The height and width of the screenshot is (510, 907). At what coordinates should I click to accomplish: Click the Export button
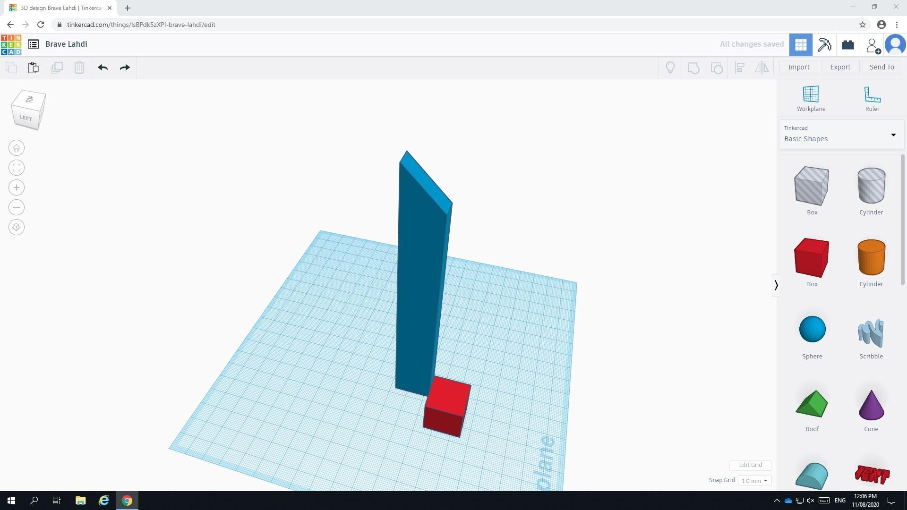tap(840, 67)
